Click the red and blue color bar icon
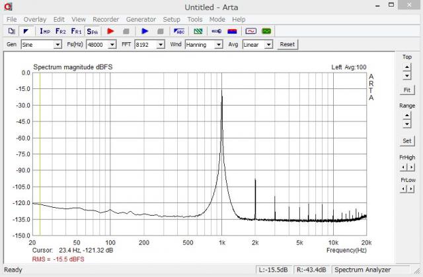423x277 pixels. coord(232,31)
